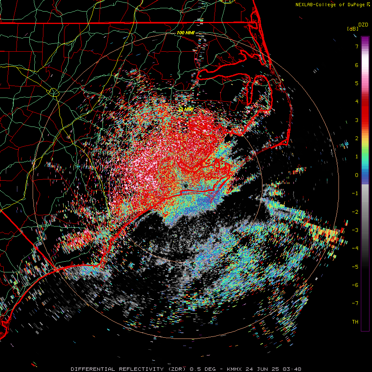This screenshot has height=372, width=372.
Task: Click the DZD legend title
Action: pyautogui.click(x=363, y=25)
